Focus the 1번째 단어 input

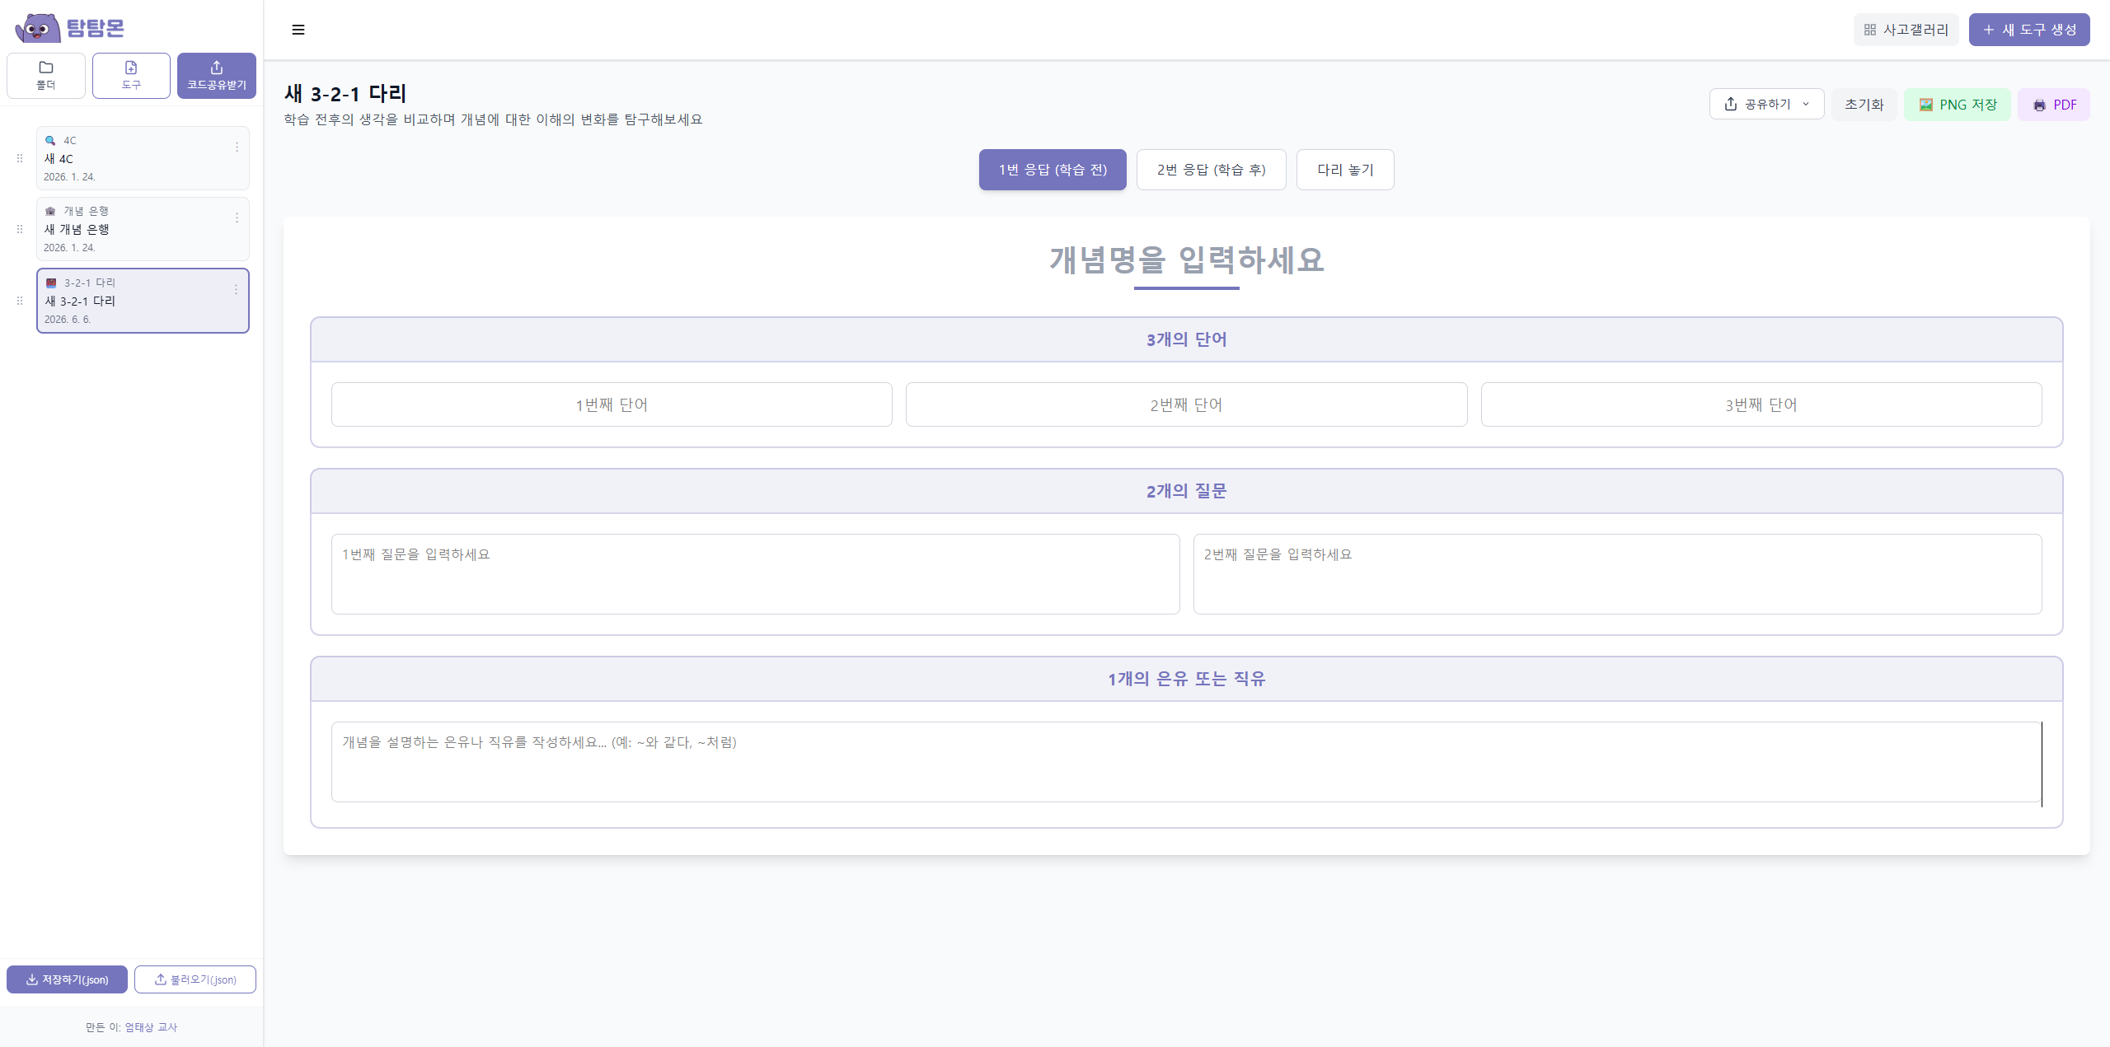(x=612, y=404)
